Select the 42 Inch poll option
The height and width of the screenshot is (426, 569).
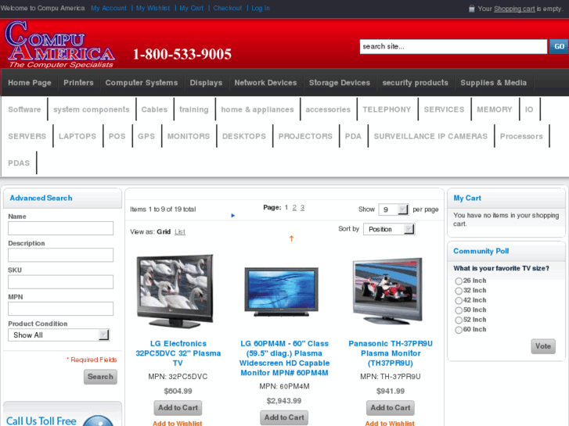point(459,301)
